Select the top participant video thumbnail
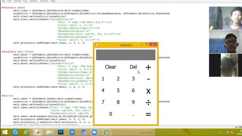Image resolution: width=242 pixels, height=136 pixels. [x=225, y=18]
